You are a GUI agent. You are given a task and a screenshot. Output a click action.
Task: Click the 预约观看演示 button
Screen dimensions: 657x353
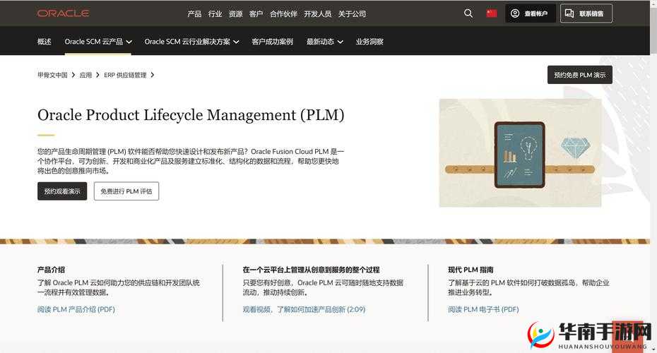click(x=62, y=191)
